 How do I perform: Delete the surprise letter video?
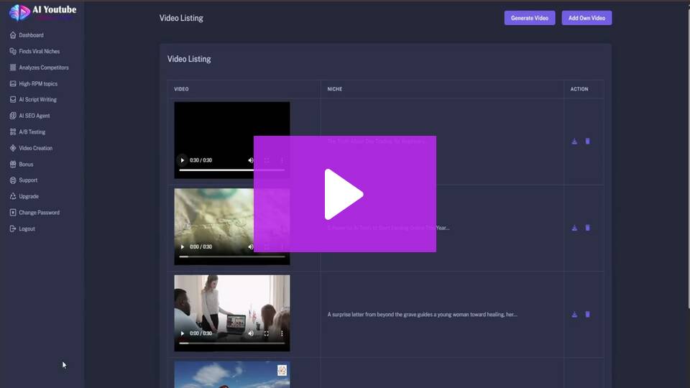tap(587, 315)
